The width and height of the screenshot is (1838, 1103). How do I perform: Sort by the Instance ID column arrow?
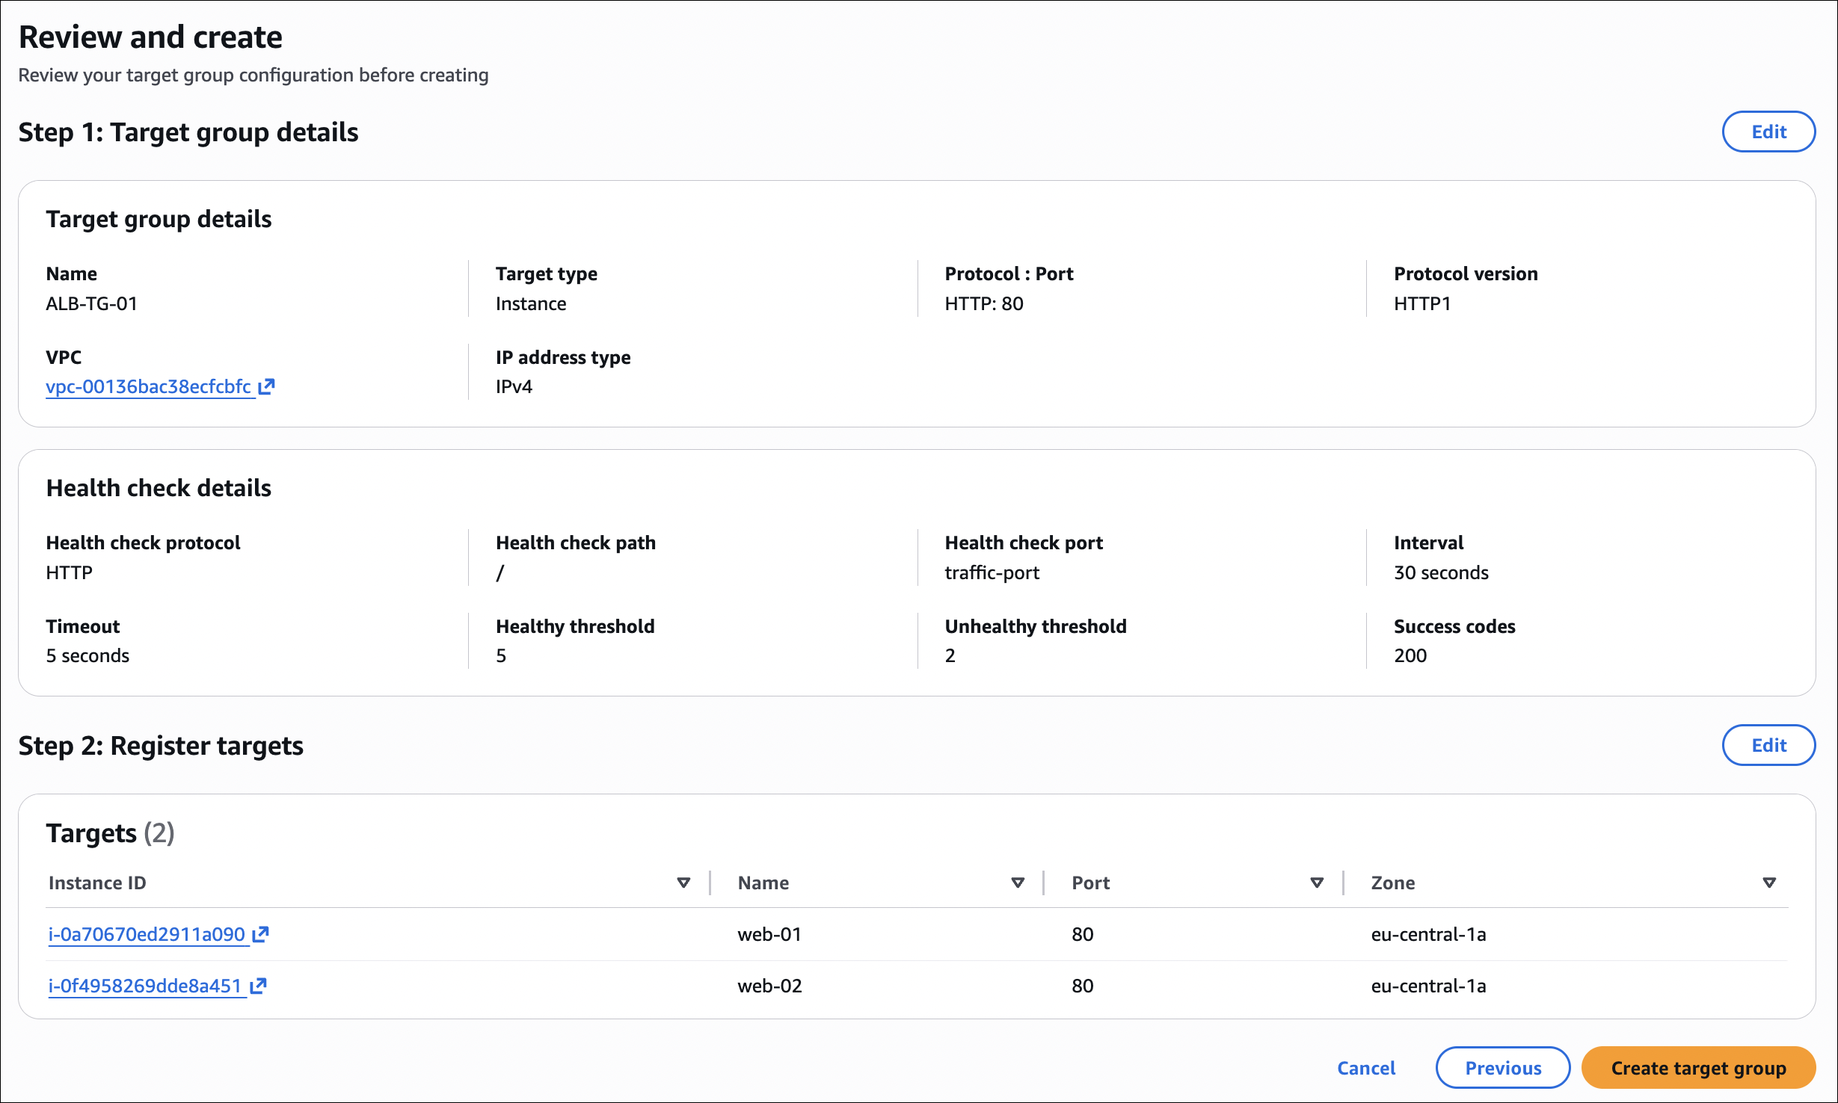click(x=683, y=883)
